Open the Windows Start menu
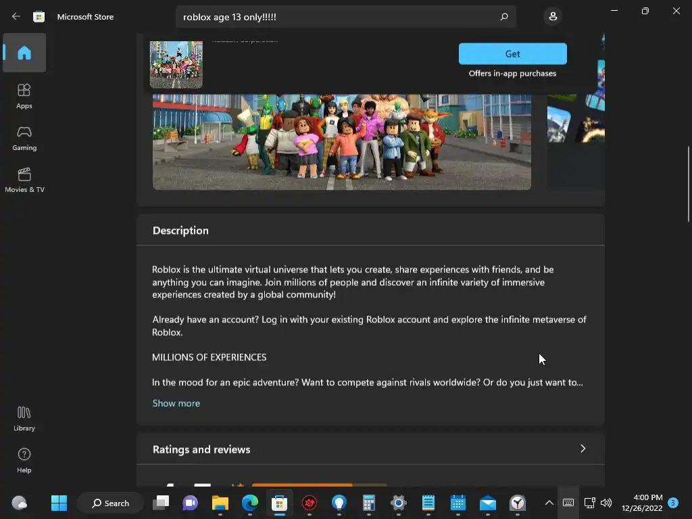The height and width of the screenshot is (519, 692). tap(59, 503)
